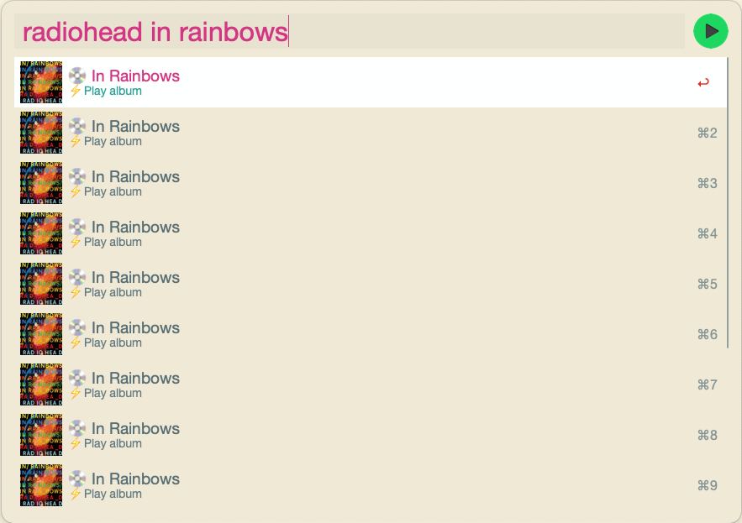Click 'Play album' subtitle in ⌘6 row
This screenshot has width=742, height=523.
(113, 343)
